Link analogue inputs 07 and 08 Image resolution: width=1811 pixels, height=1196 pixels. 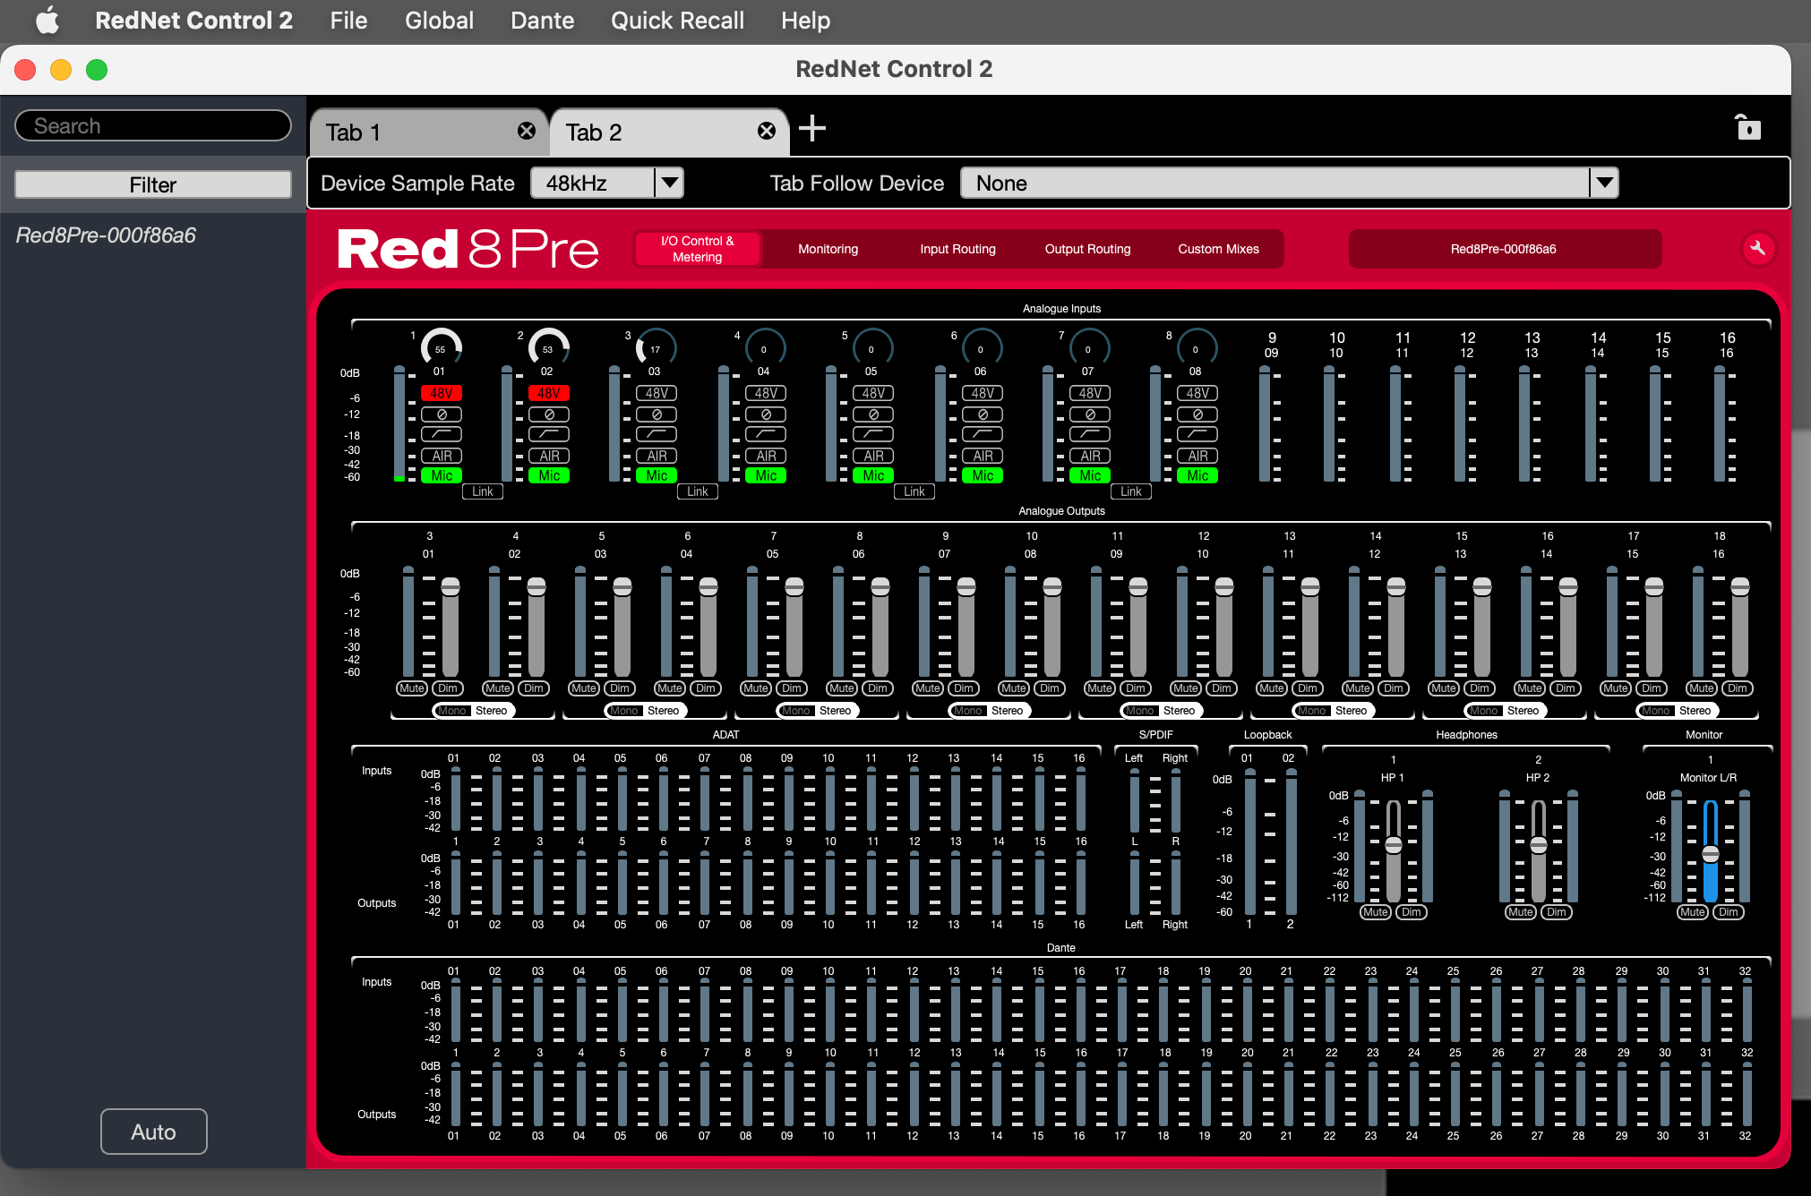click(x=1131, y=491)
